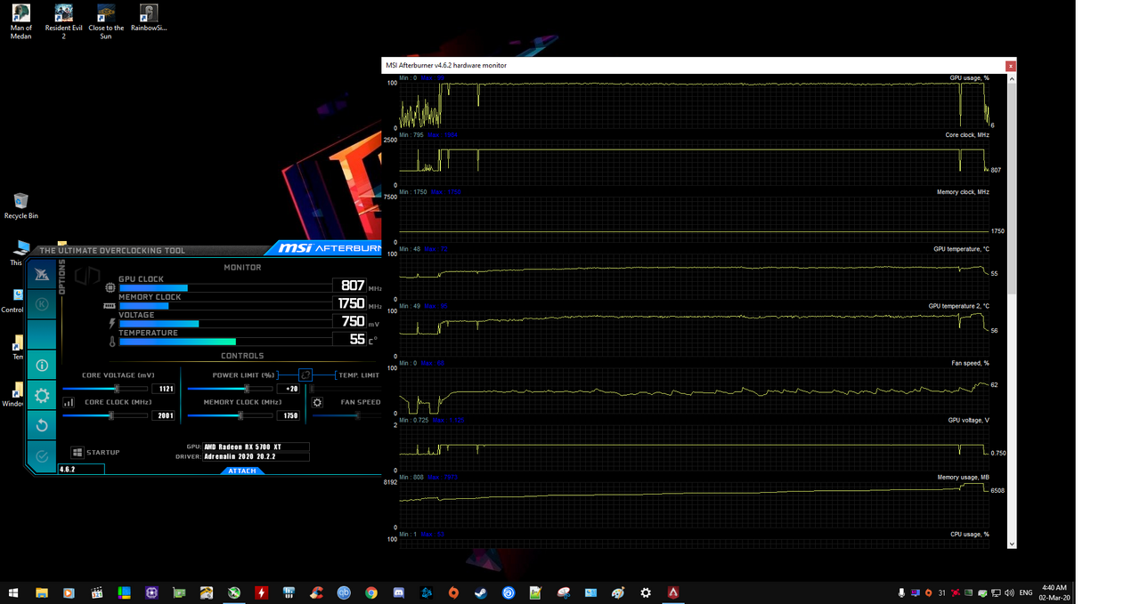Click the memory clock RAM icon in Monitor
The image size is (1140, 604).
(x=110, y=305)
